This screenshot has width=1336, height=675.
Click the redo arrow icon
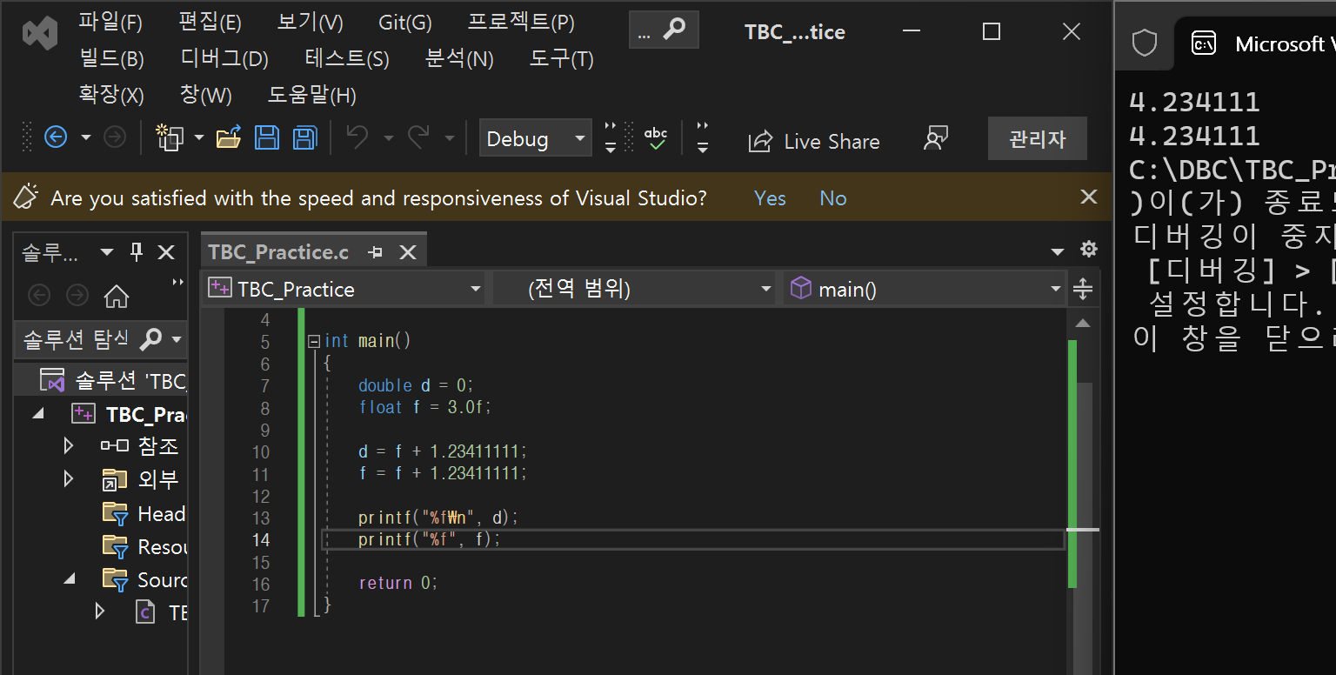[x=419, y=137]
